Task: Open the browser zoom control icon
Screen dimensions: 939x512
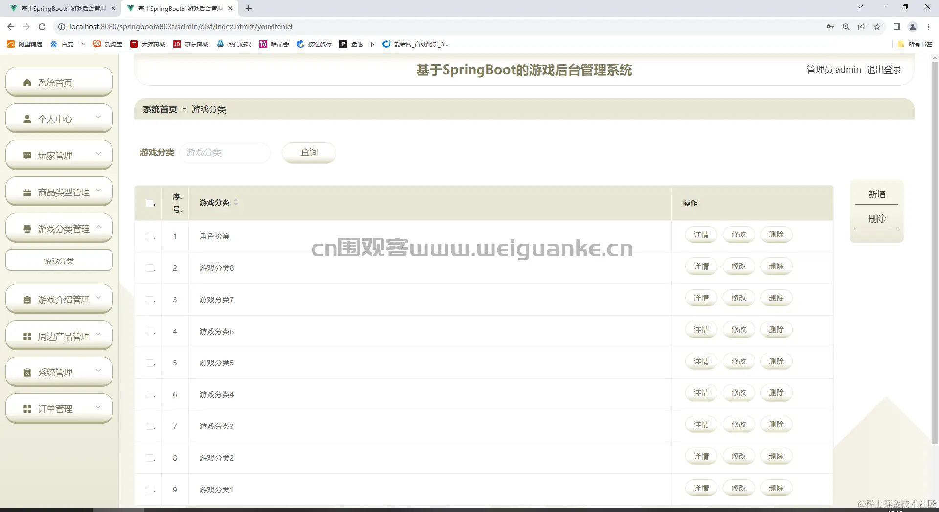Action: [846, 27]
